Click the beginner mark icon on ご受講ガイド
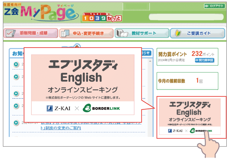Viewport: 229px width, 163px height. tap(178, 33)
